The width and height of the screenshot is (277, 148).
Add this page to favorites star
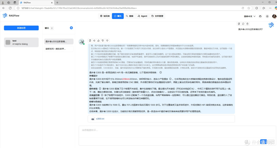click(249, 8)
